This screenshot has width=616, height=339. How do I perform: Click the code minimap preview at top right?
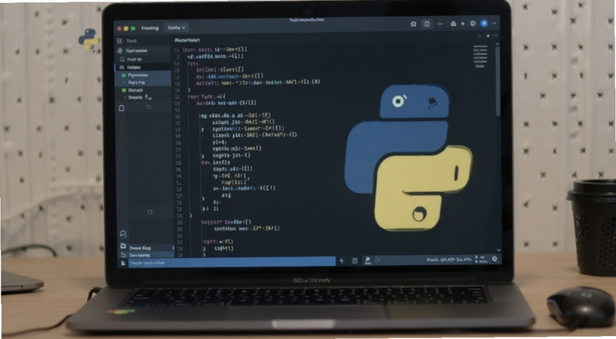480,55
